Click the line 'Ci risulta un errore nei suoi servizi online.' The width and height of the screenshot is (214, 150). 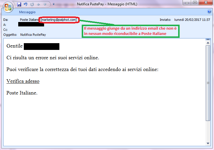[53, 58]
